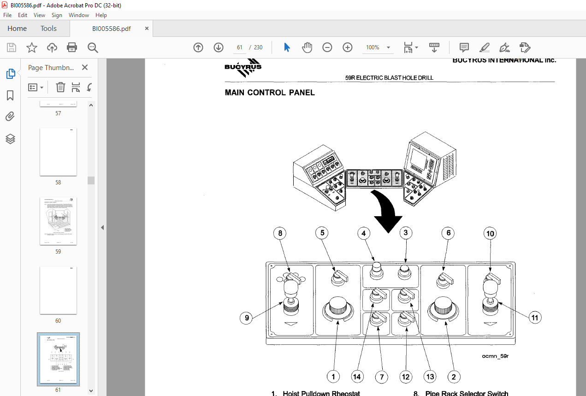This screenshot has width=586, height=396.
Task: Open the find text magnifier tool
Action: click(93, 47)
